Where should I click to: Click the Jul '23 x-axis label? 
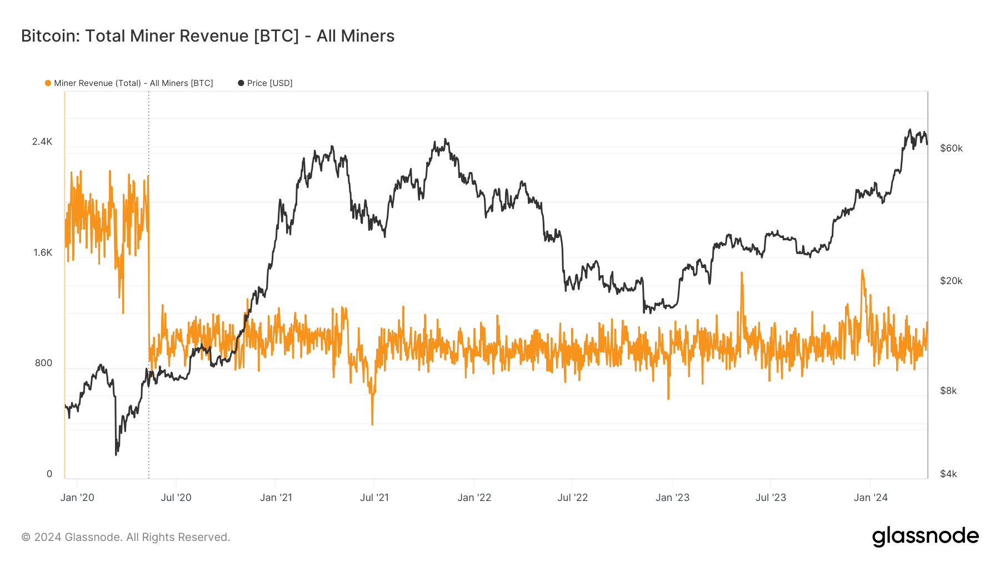[x=771, y=498]
